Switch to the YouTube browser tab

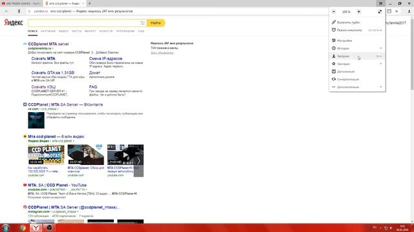21,3
